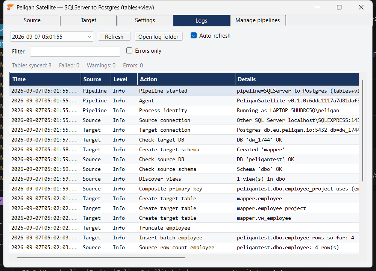Image resolution: width=376 pixels, height=271 pixels.
Task: Select the 'Agent' action log row
Action: pos(184,100)
